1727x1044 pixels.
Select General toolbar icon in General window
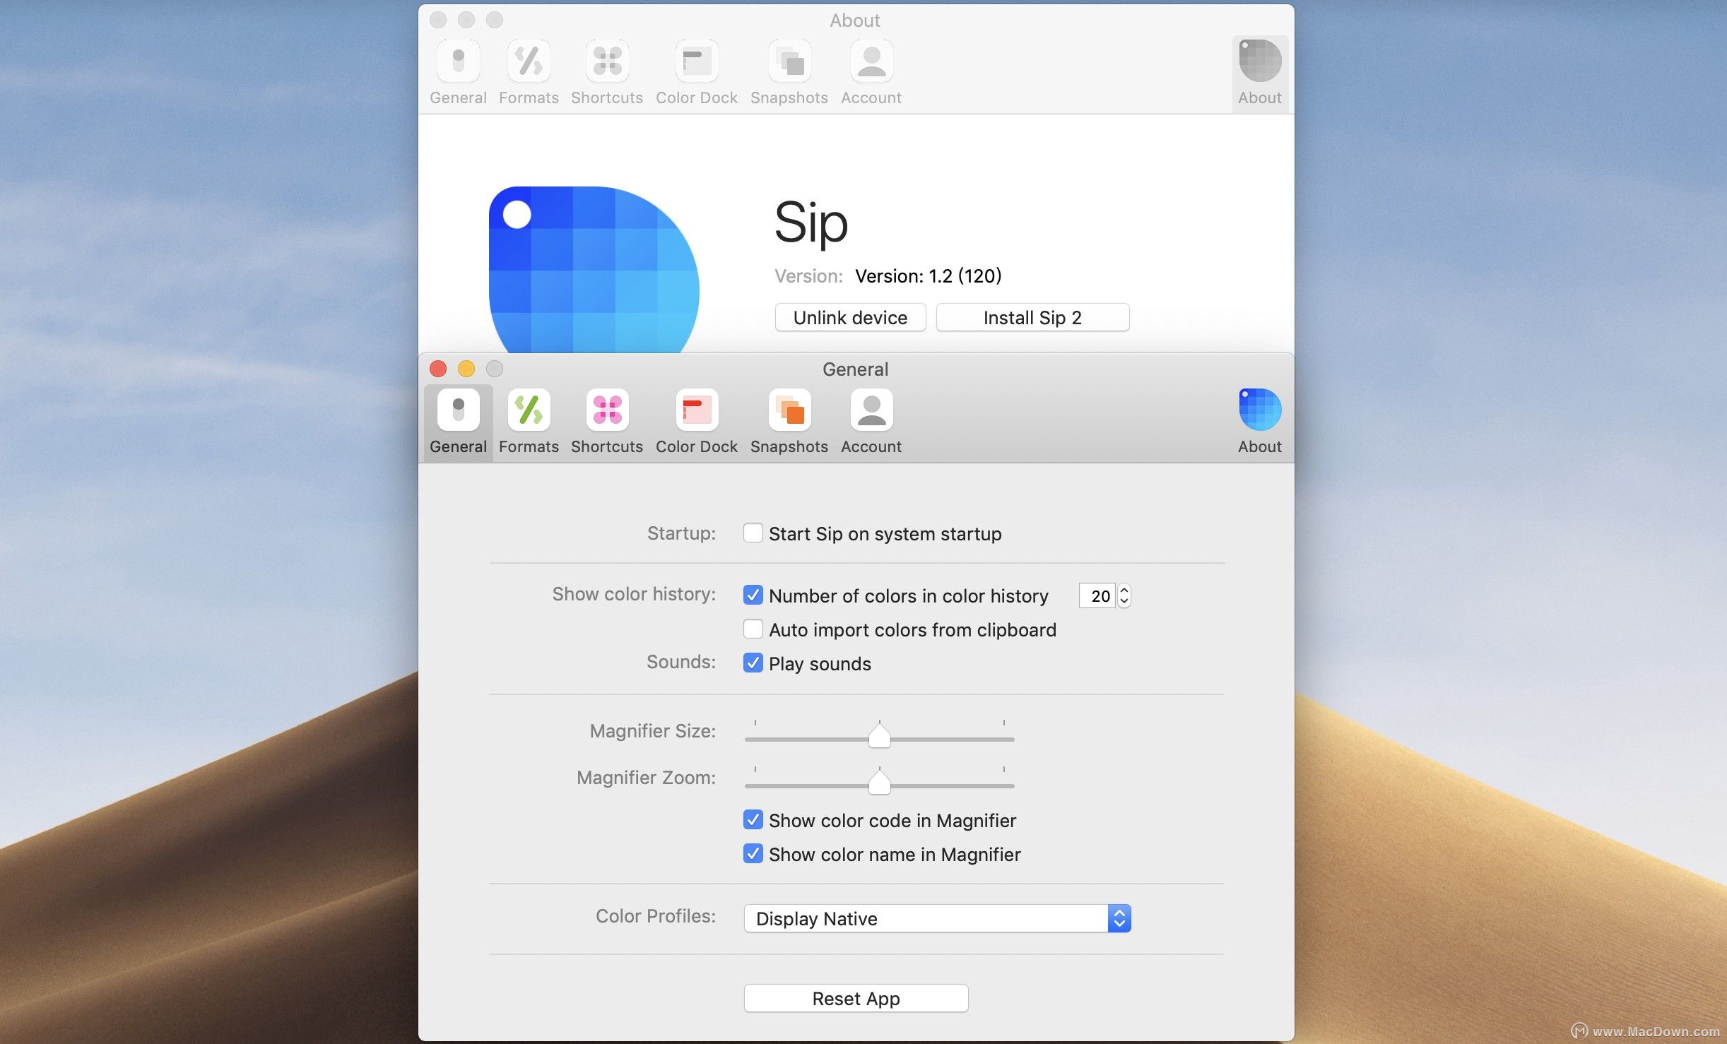pyautogui.click(x=459, y=422)
